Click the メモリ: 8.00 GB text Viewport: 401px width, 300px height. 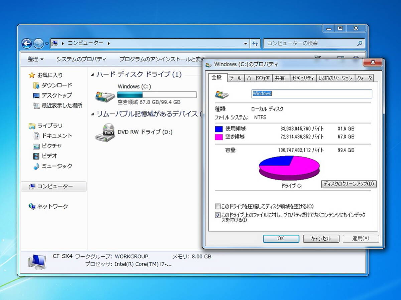pos(191,257)
